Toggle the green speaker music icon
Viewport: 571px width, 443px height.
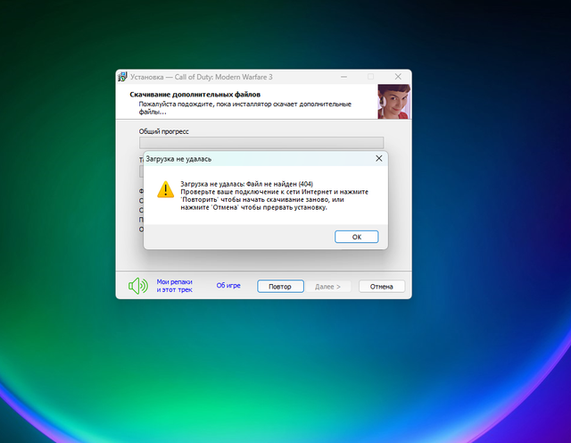click(x=138, y=286)
